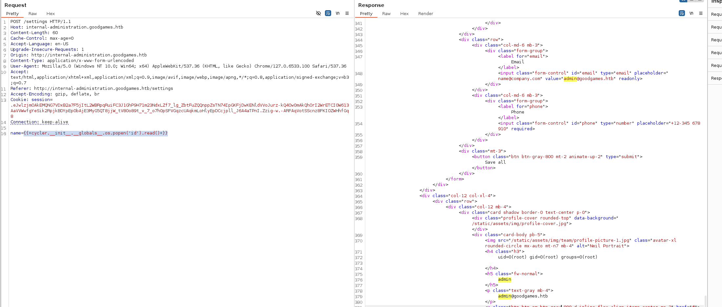The image size is (722, 307).
Task: Click highlighted 'admin' on response line 376
Action: point(505,279)
